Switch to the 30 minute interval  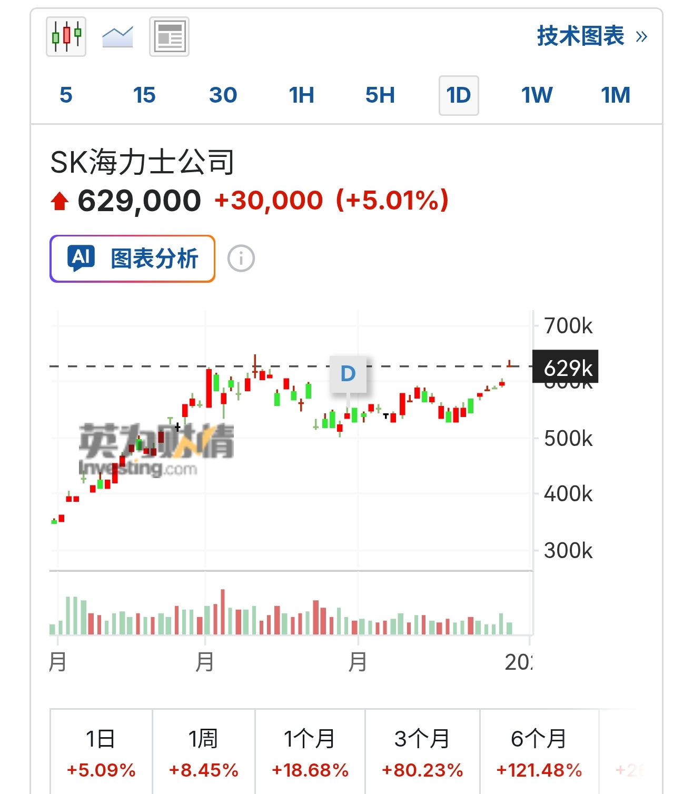pyautogui.click(x=223, y=95)
